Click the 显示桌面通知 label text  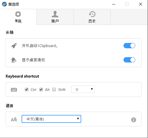33,60
